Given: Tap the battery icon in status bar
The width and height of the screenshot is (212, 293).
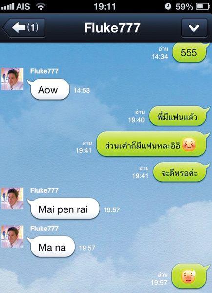Looking at the screenshot, I should pos(203,7).
